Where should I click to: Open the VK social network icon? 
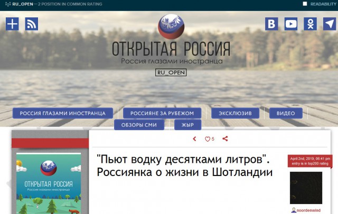coord(271,24)
